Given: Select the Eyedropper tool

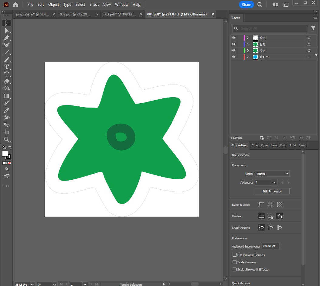Looking at the screenshot, I should (x=7, y=110).
